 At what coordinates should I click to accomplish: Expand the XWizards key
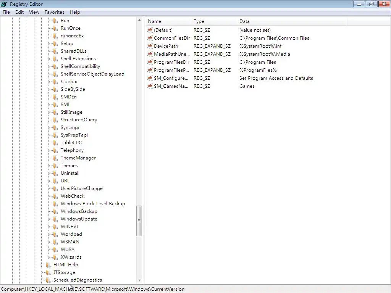[49, 257]
